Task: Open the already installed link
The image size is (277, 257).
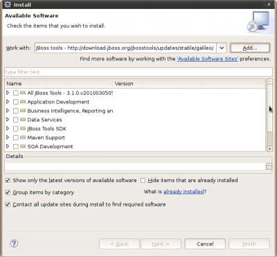Action: [x=184, y=191]
